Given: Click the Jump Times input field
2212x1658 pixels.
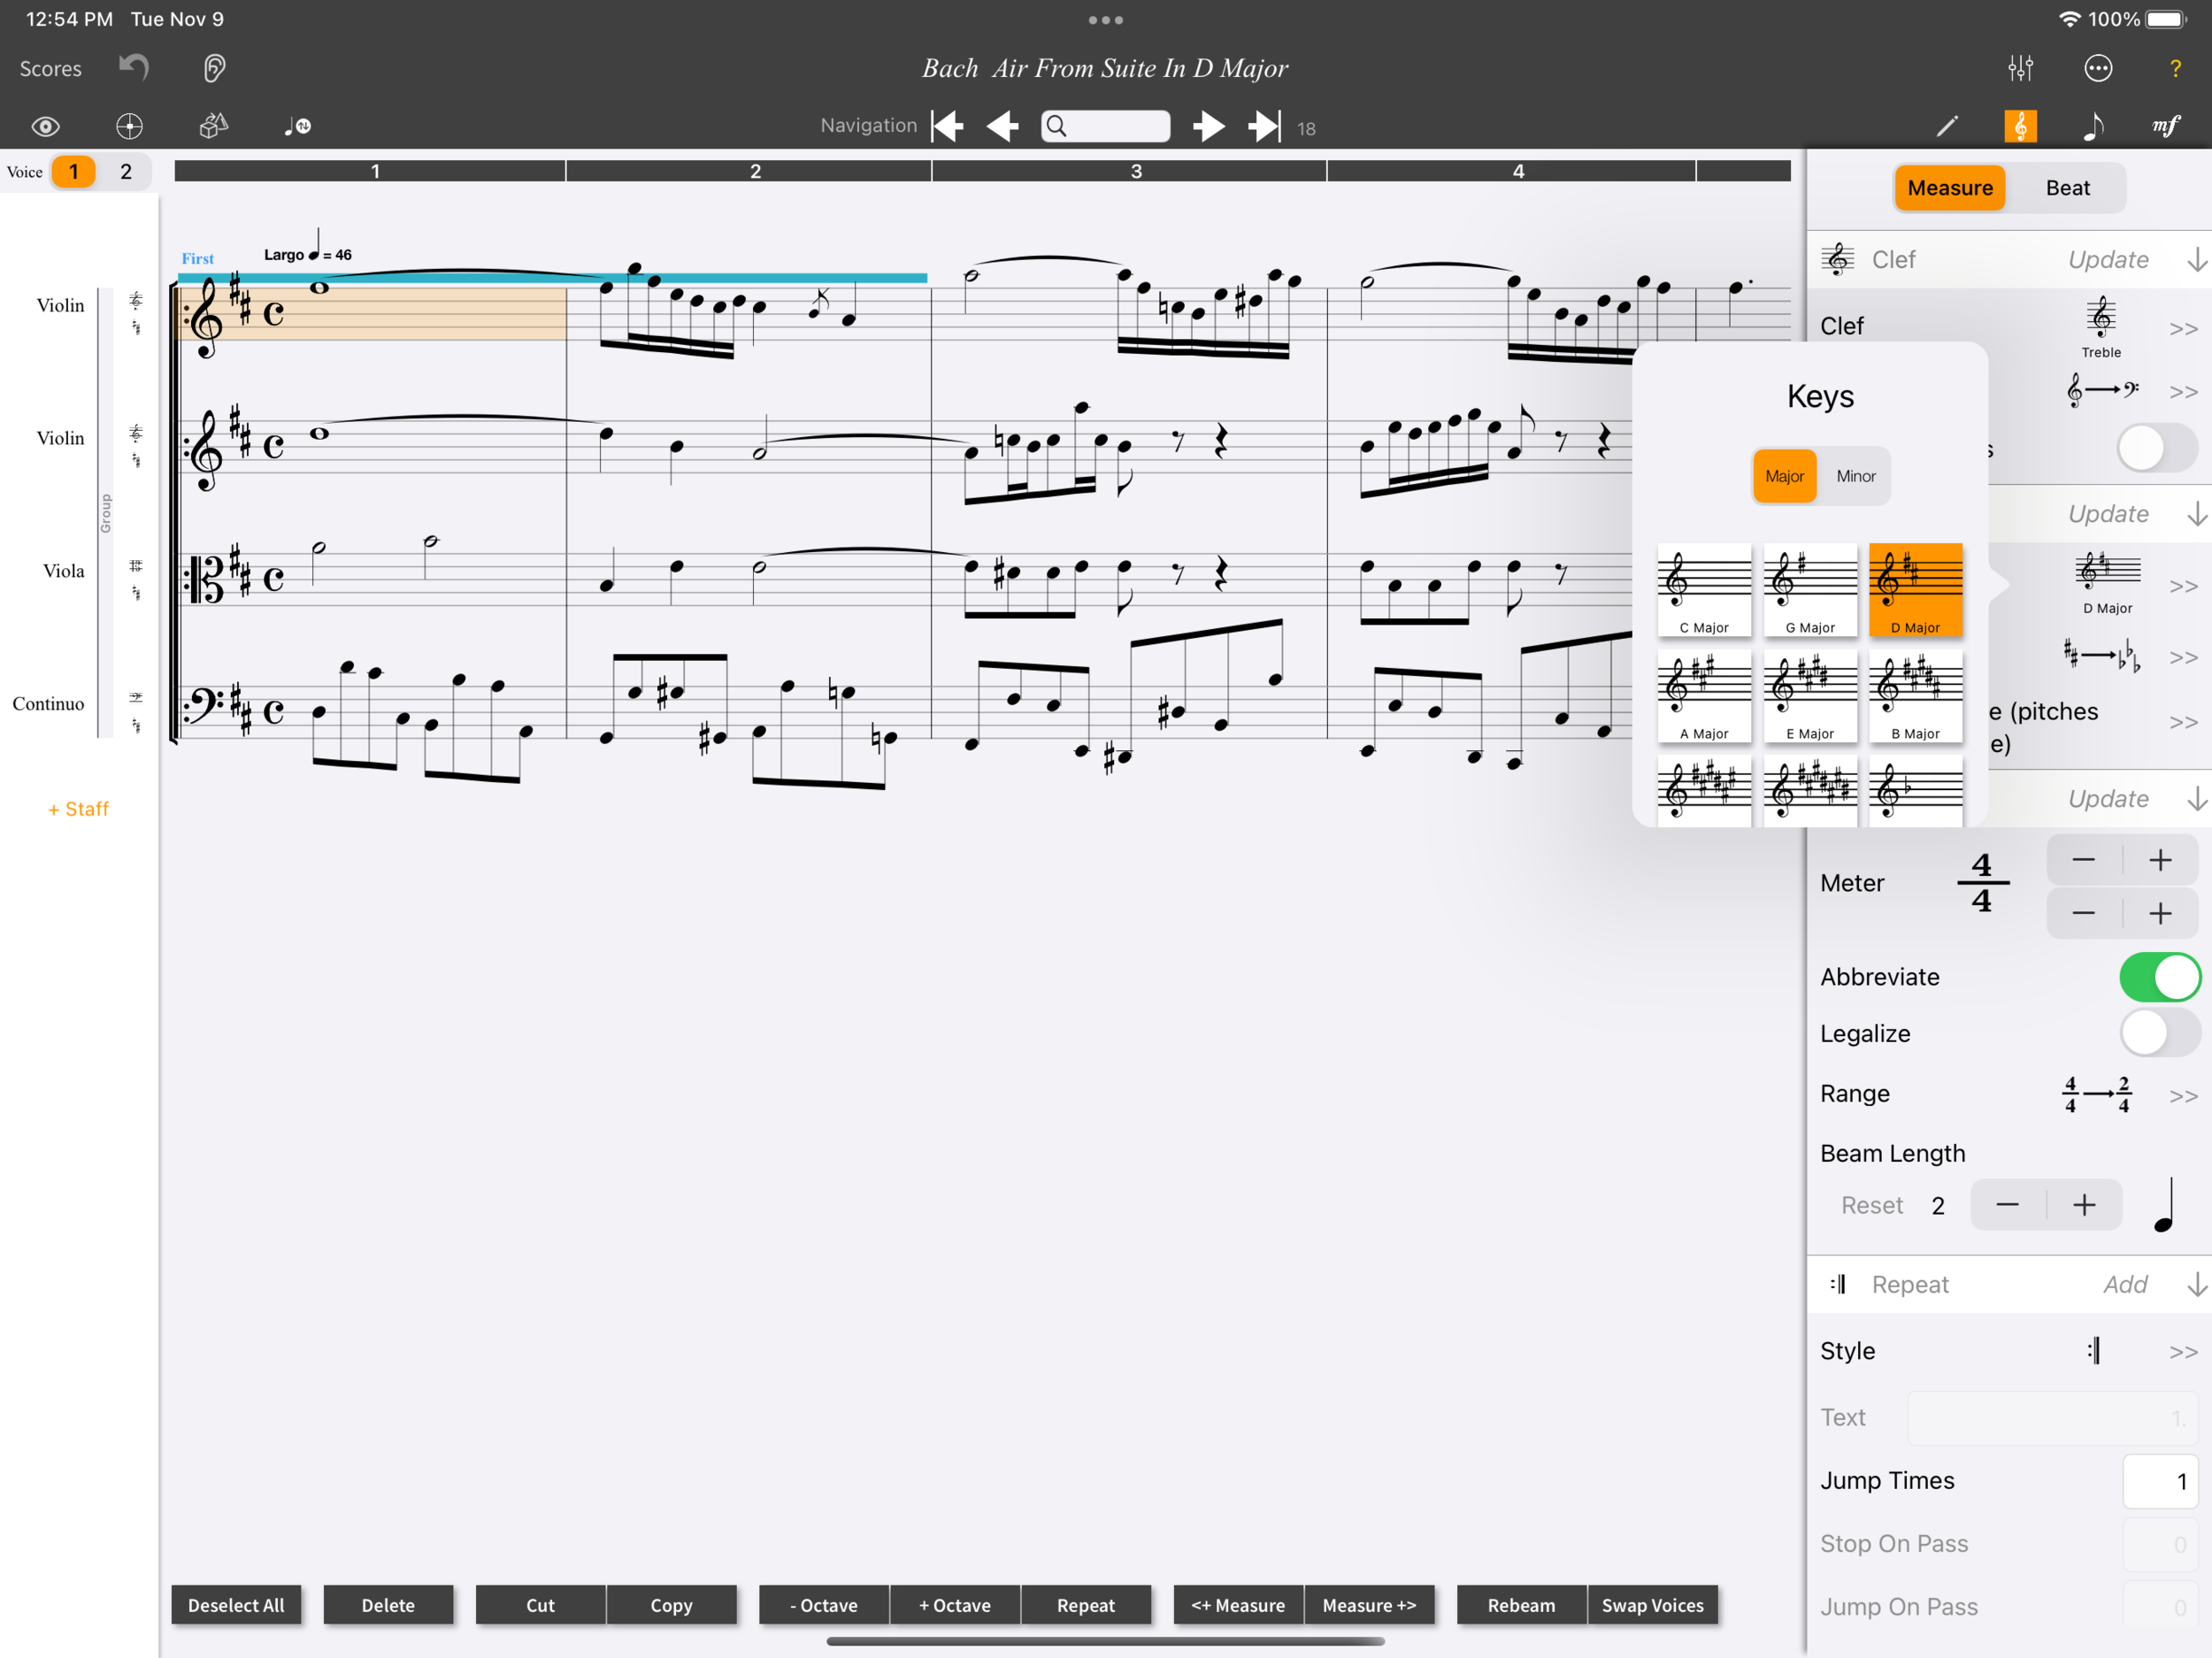Looking at the screenshot, I should (2159, 1481).
